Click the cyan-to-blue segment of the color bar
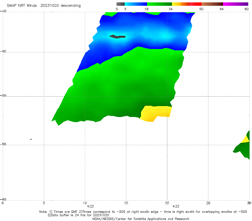The image size is (252, 221). (x=136, y=4)
